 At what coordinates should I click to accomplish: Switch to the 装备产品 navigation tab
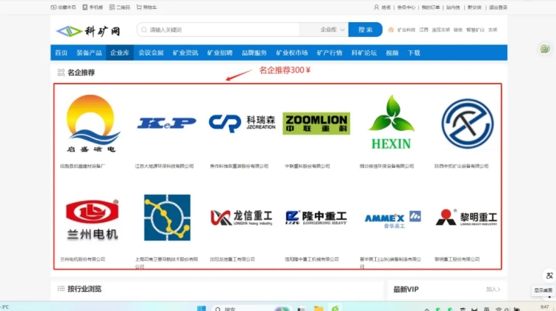coord(89,53)
